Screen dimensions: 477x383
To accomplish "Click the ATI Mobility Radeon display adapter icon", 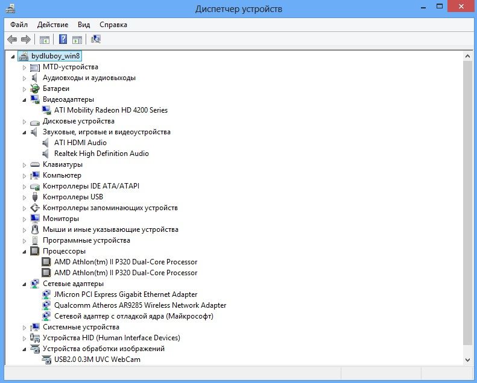I will pos(46,110).
